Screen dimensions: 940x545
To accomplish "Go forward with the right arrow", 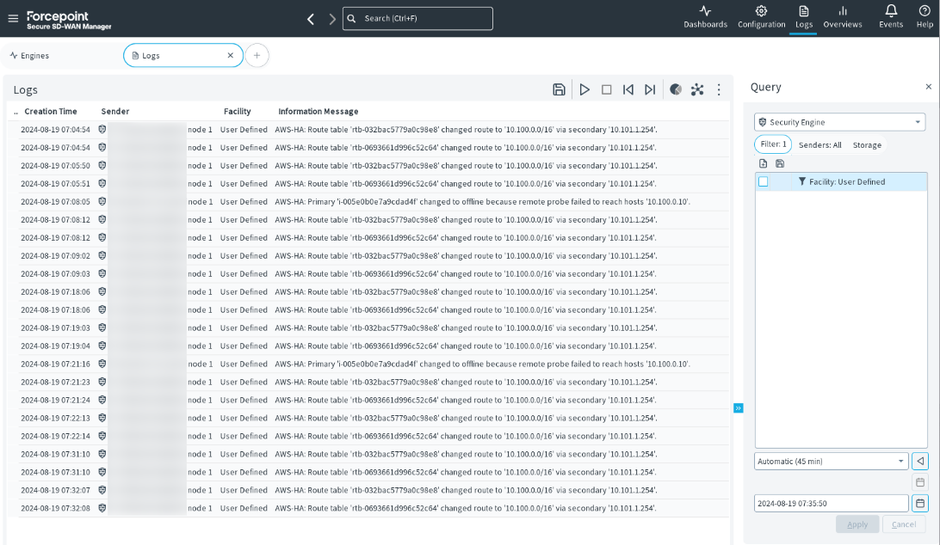I will click(332, 19).
